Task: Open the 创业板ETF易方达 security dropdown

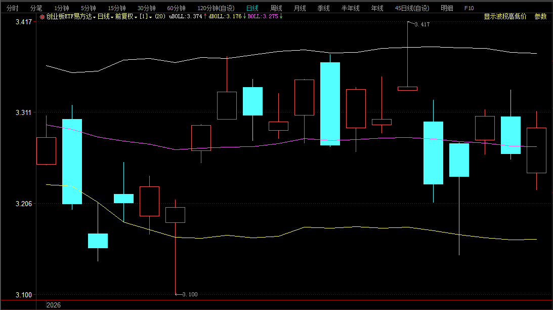Action: point(69,17)
